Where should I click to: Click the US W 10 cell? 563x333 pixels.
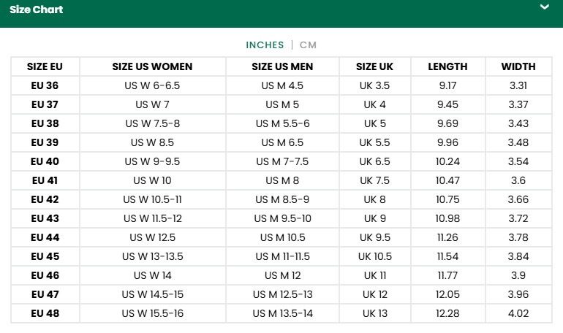pos(152,180)
